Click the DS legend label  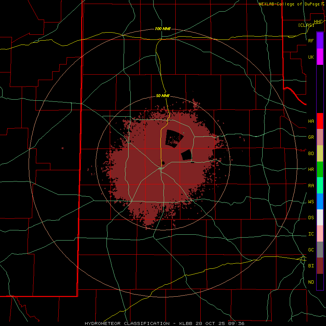point(311,217)
